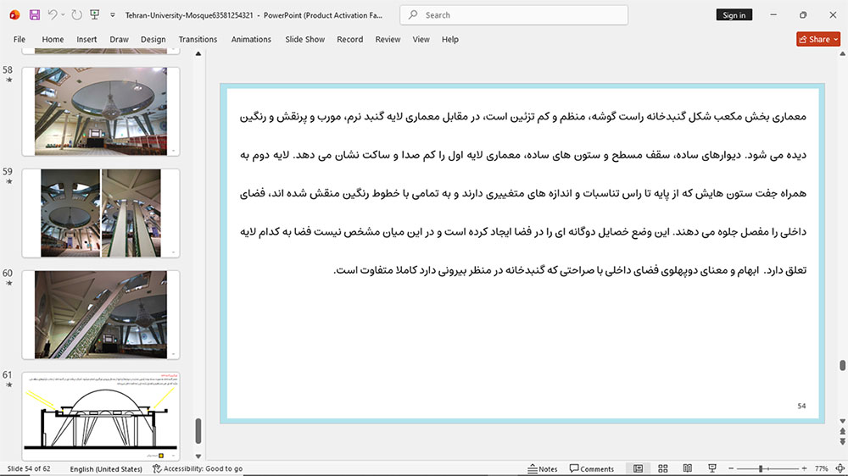The height and width of the screenshot is (476, 848).
Task: Toggle the Comments pane
Action: tap(592, 468)
